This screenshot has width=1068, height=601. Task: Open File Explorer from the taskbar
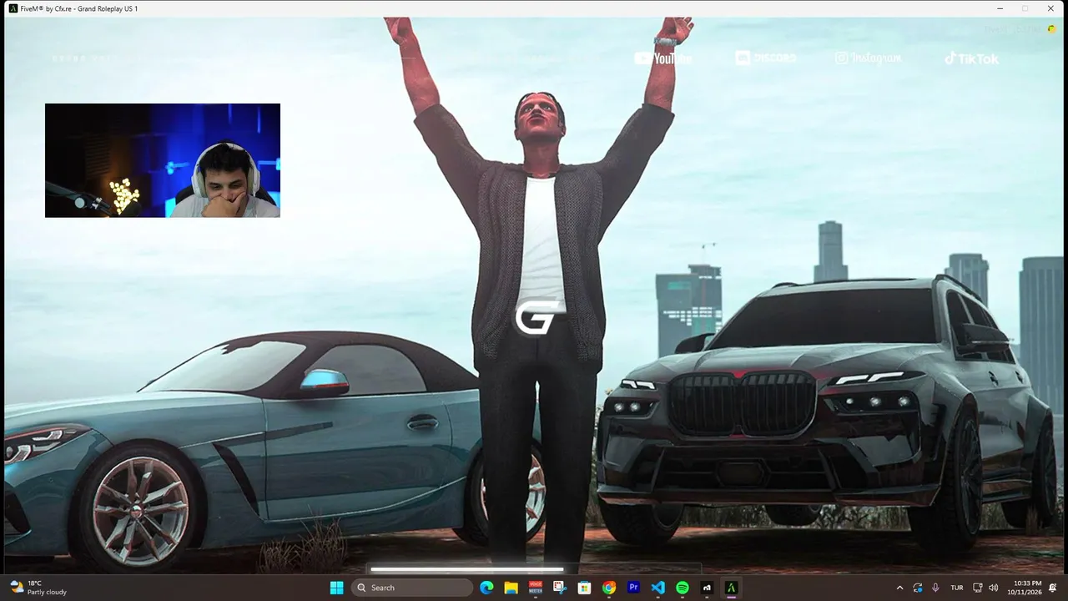point(511,588)
